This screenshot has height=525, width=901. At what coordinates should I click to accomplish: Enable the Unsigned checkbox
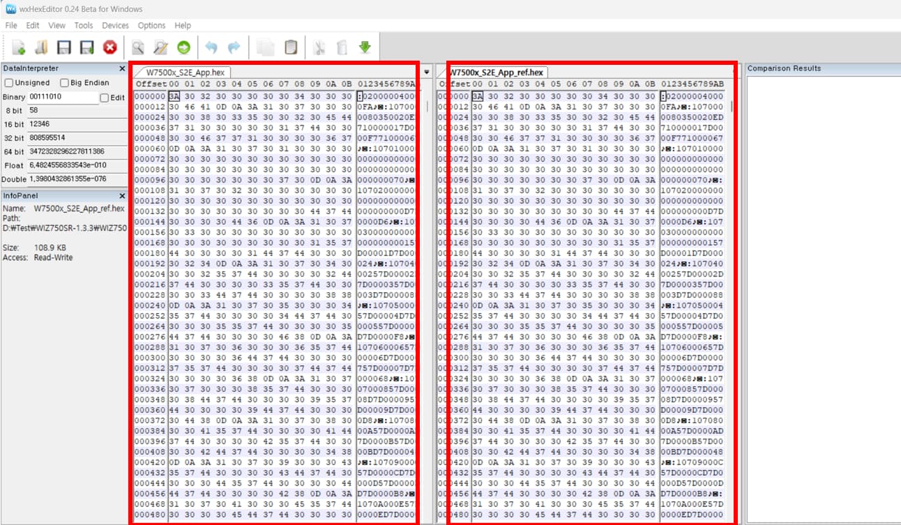9,83
